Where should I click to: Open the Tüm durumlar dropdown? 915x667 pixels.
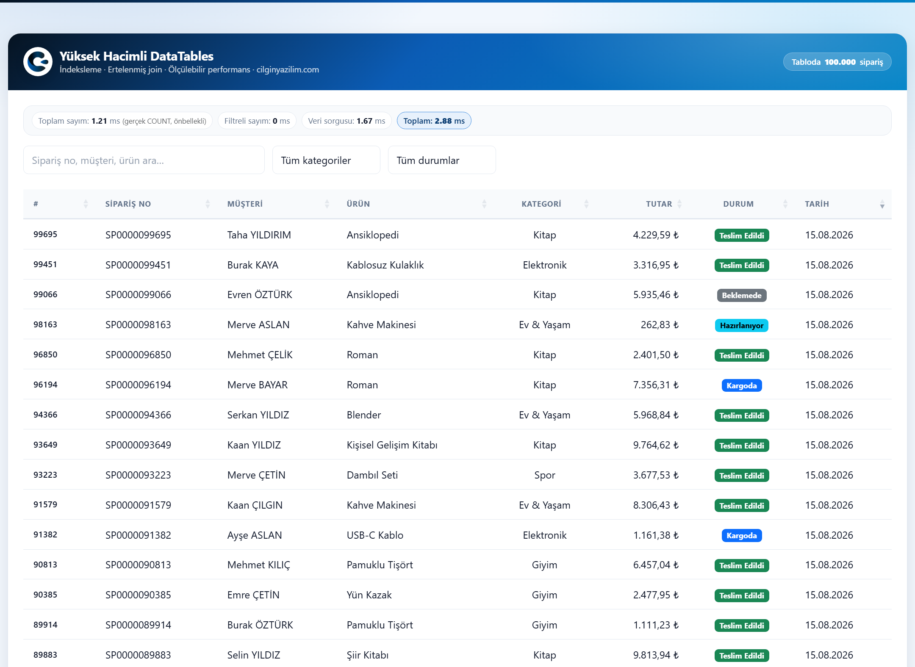pos(442,160)
